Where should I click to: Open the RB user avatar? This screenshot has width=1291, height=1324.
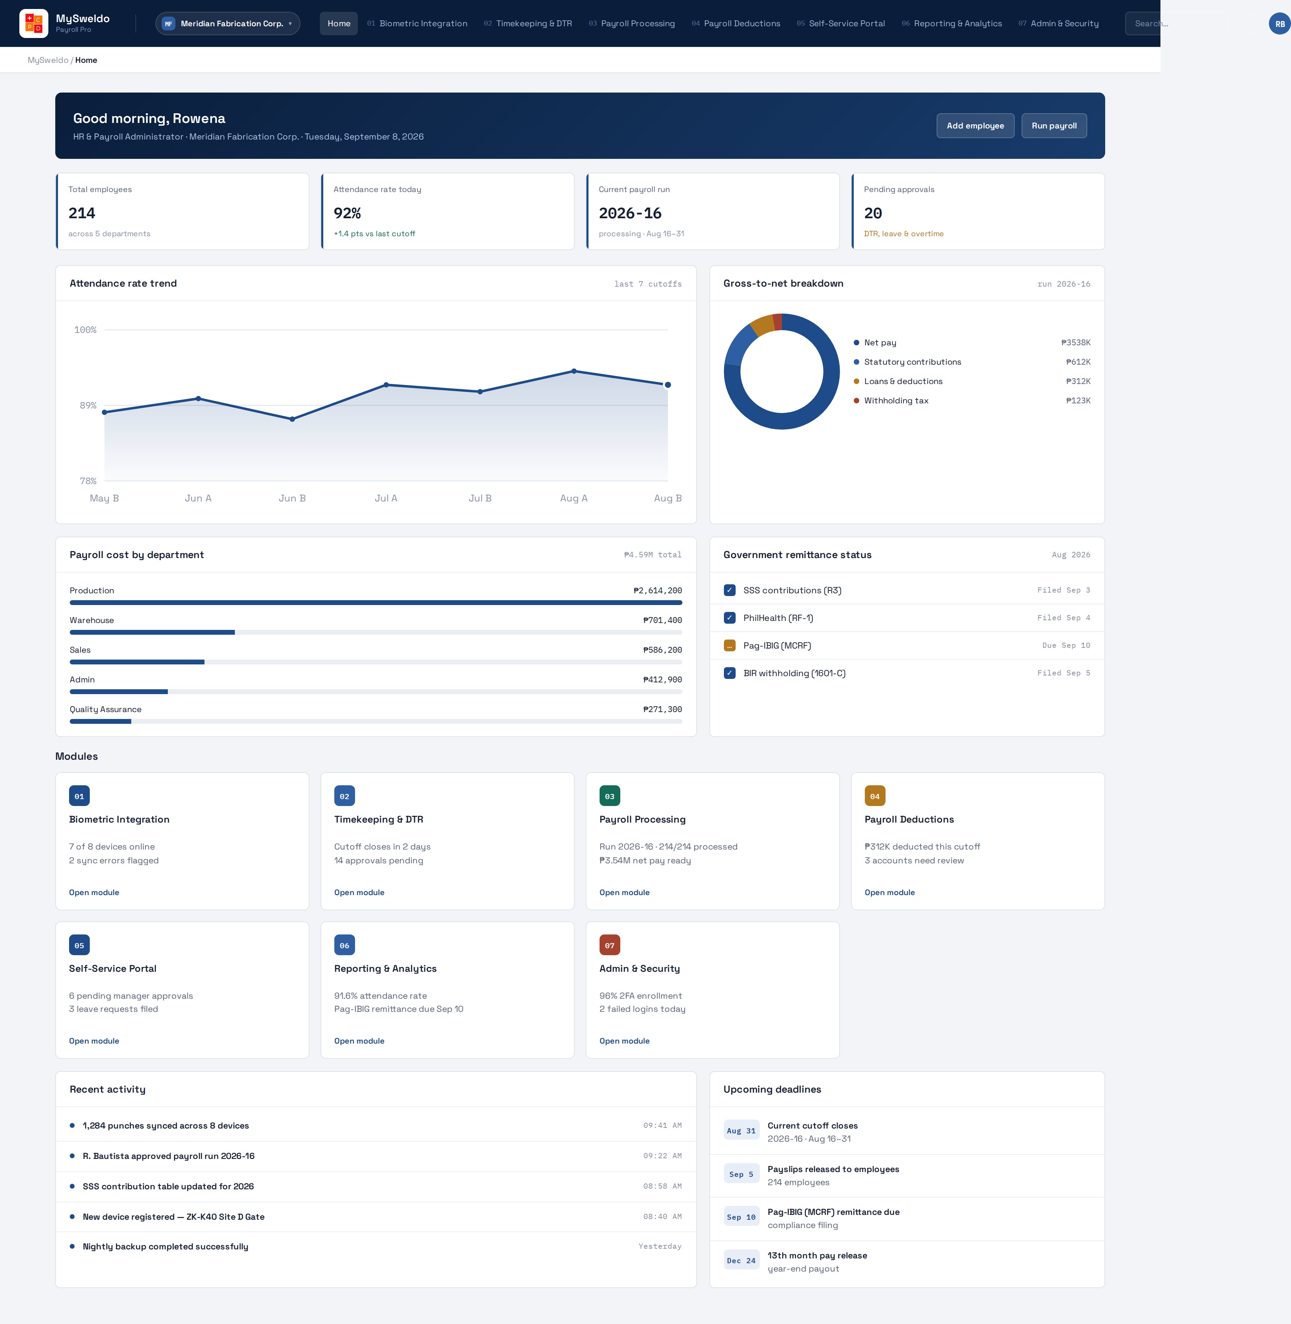pyautogui.click(x=1280, y=23)
